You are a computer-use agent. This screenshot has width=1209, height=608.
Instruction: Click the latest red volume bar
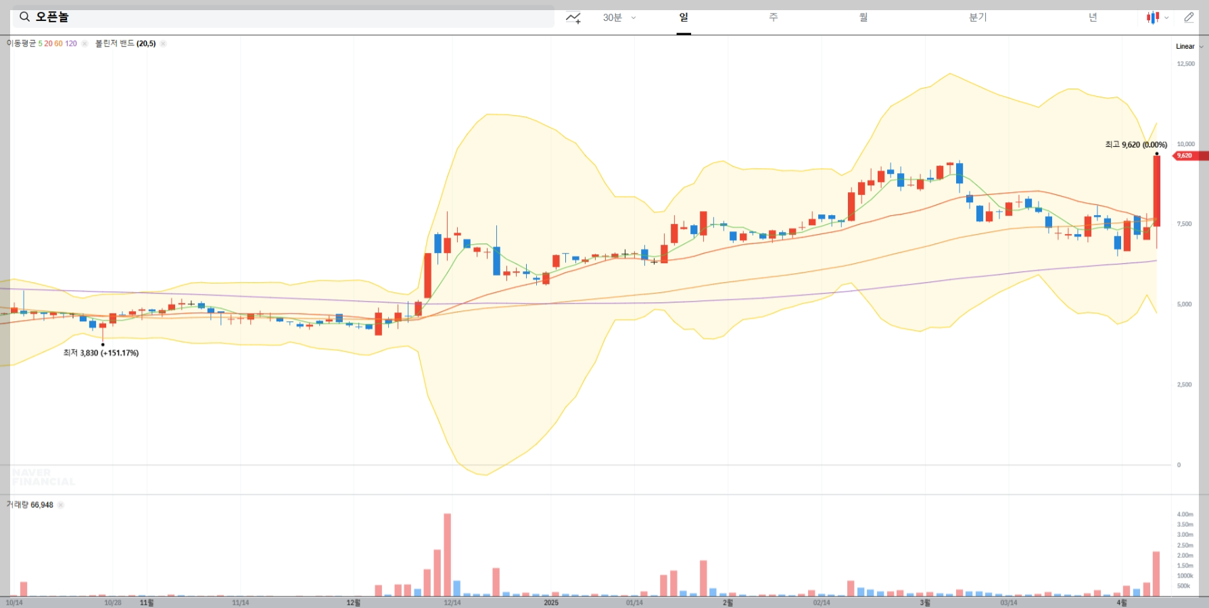point(1156,574)
